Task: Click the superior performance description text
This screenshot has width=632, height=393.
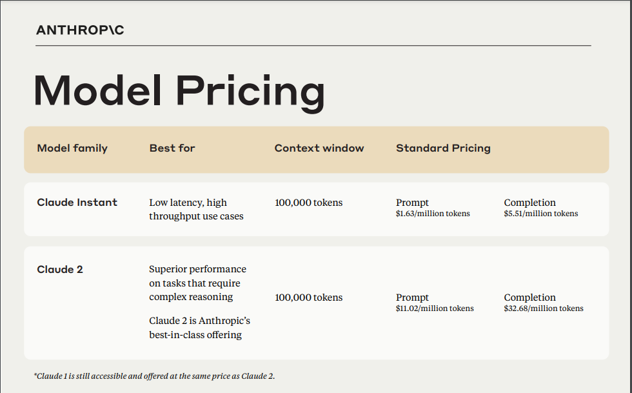Action: 197,283
